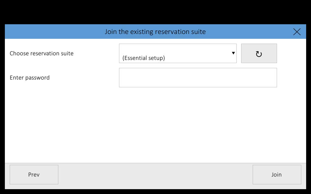Close the Join reservation suite dialog

297,32
